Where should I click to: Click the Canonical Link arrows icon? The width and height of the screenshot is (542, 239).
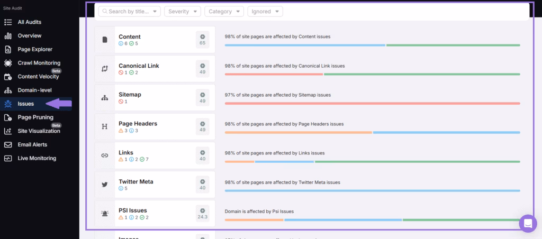pyautogui.click(x=105, y=69)
